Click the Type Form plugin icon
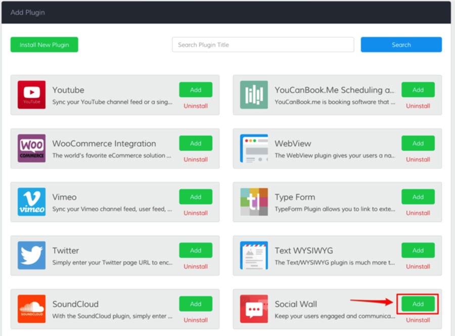Screen dimensions: 455x336 pos(254,202)
